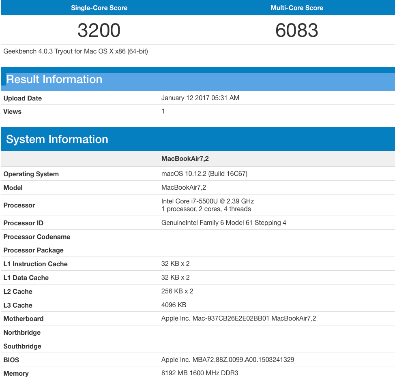Select the macOS 10.12.2 build value
This screenshot has width=395, height=385.
pos(204,173)
